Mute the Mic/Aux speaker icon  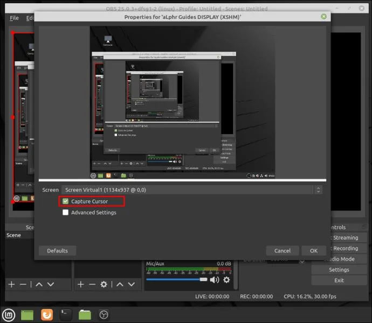(215, 280)
